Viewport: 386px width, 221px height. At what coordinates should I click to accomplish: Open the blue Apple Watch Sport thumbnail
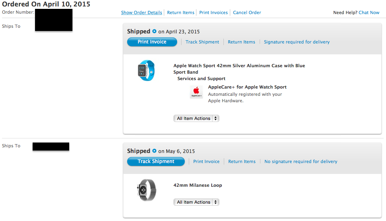tap(146, 70)
